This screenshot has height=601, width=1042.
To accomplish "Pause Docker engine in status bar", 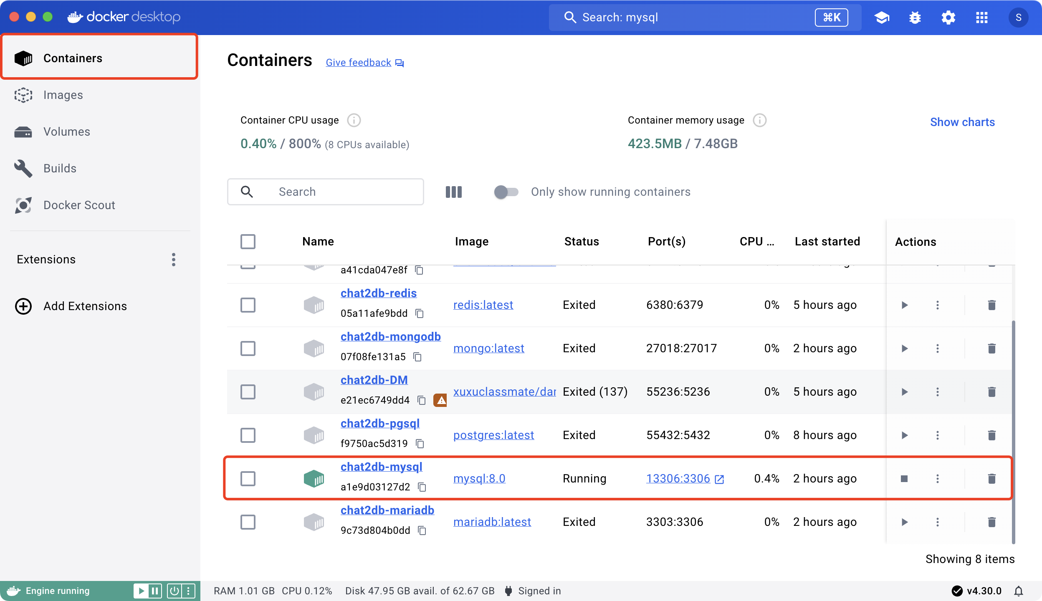I will click(154, 591).
